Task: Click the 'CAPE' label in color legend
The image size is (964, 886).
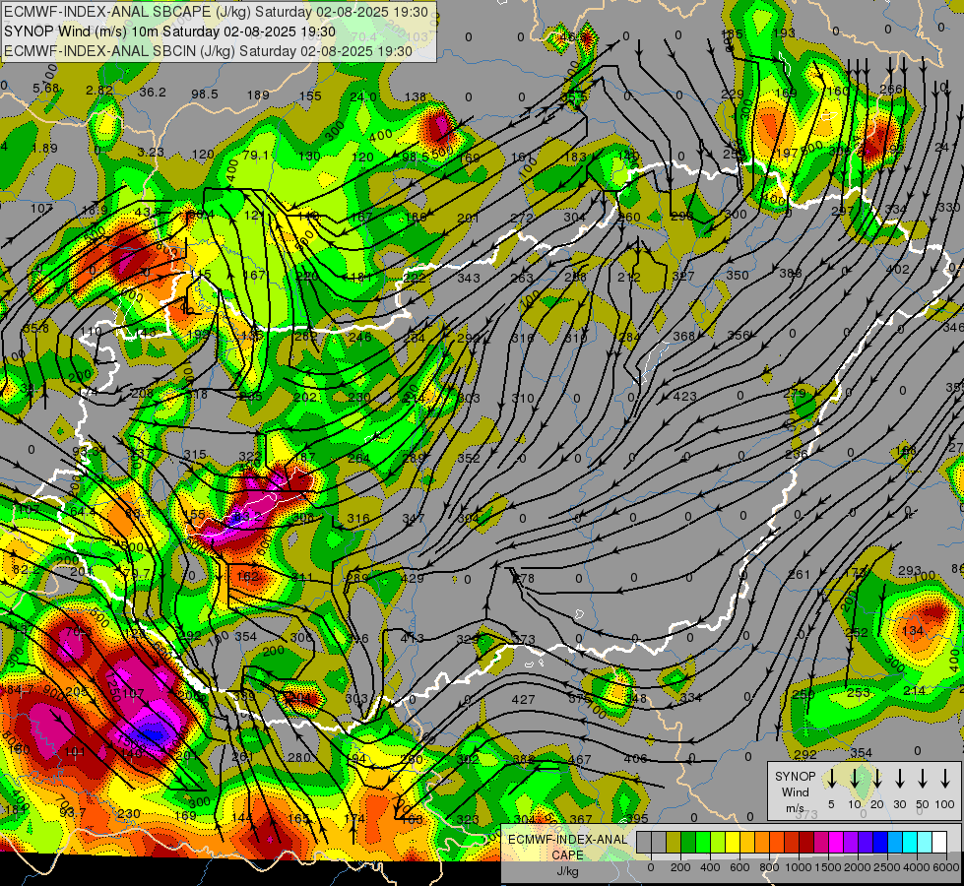Action: [x=567, y=855]
